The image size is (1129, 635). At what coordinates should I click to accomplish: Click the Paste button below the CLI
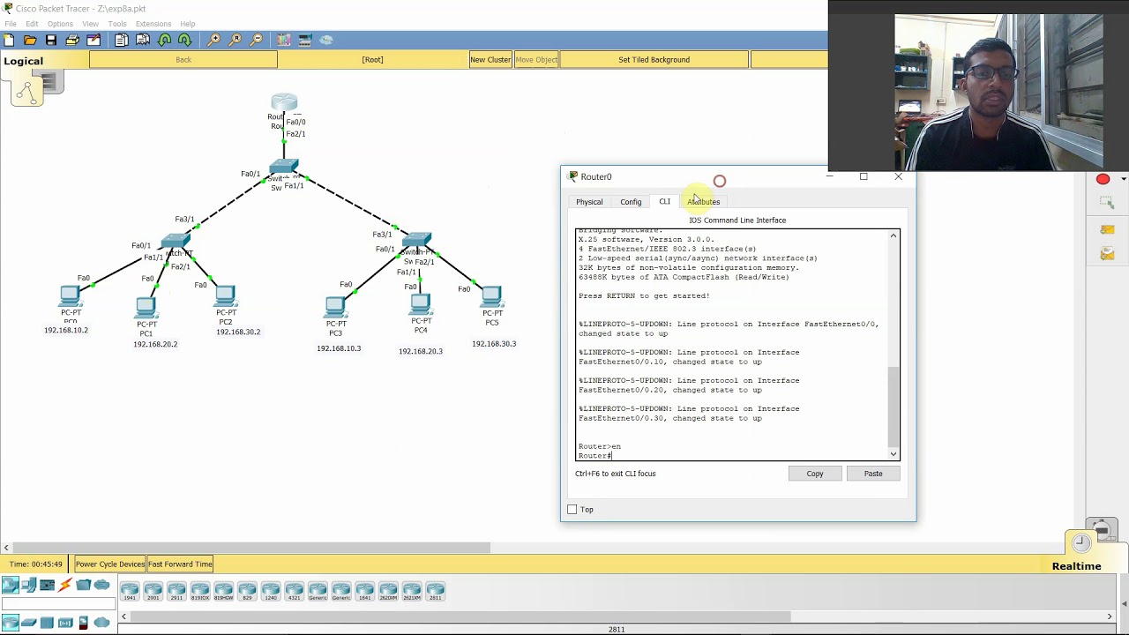[873, 474]
